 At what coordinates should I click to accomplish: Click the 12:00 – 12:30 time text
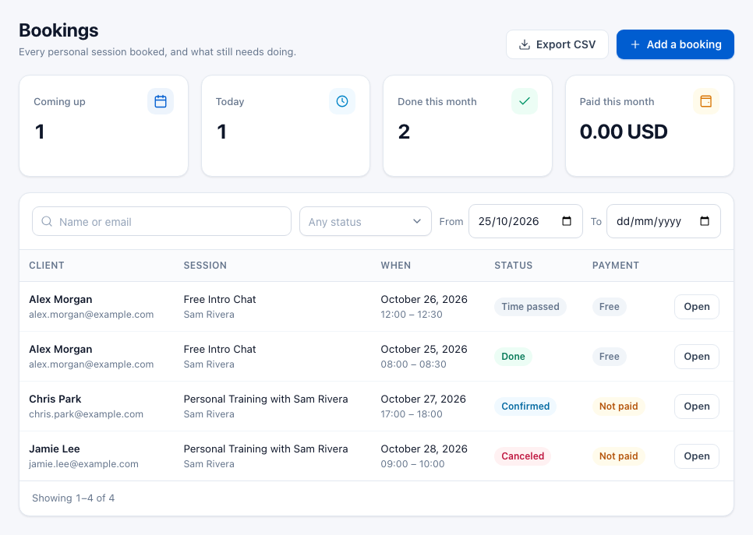coord(412,315)
